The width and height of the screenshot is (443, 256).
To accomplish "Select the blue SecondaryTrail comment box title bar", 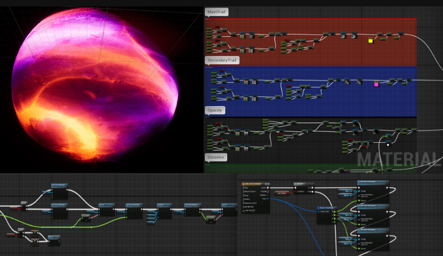I will 311,68.
